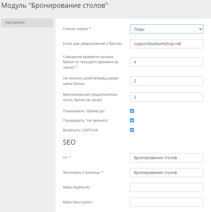Click the Список лидов label text
The image size is (211, 212).
(75, 29)
